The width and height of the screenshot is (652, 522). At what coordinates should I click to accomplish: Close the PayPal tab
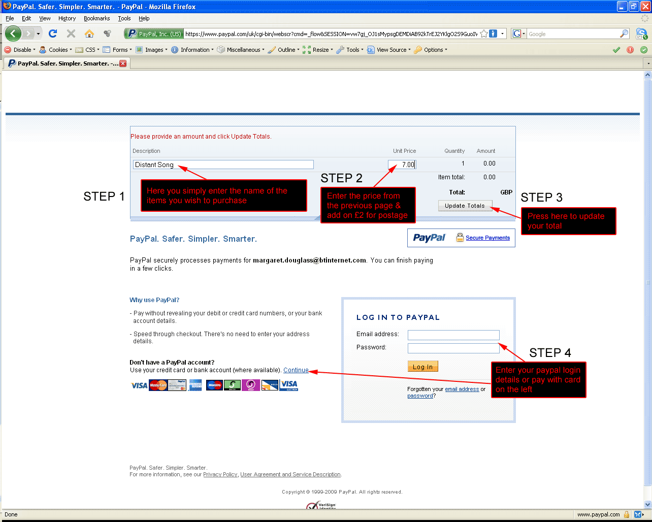tap(123, 63)
